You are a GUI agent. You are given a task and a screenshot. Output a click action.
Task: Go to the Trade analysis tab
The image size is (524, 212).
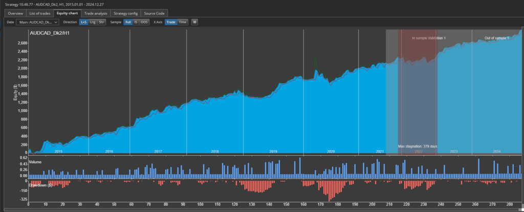click(x=96, y=13)
